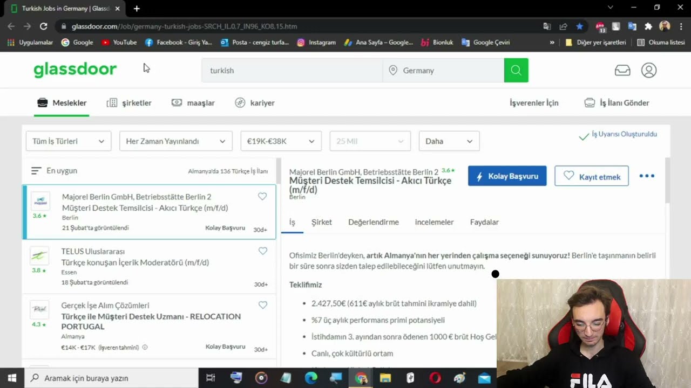The height and width of the screenshot is (388, 691).
Task: Open the 25 Mil distance dropdown
Action: point(370,141)
